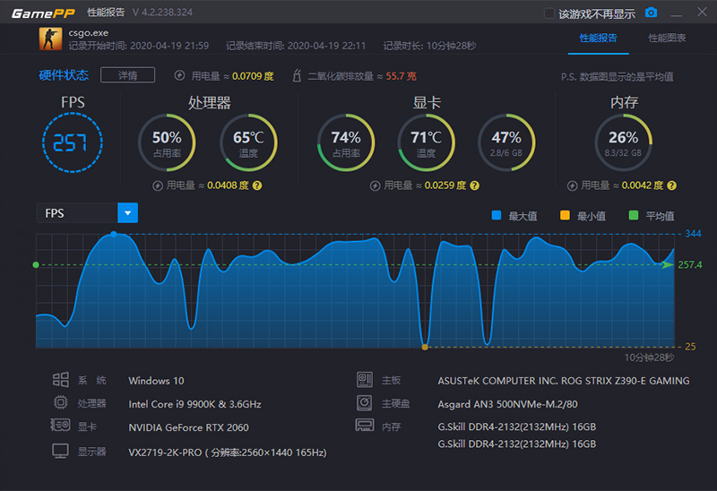The height and width of the screenshot is (491, 717).
Task: Close the GamePP report window
Action: [x=702, y=13]
